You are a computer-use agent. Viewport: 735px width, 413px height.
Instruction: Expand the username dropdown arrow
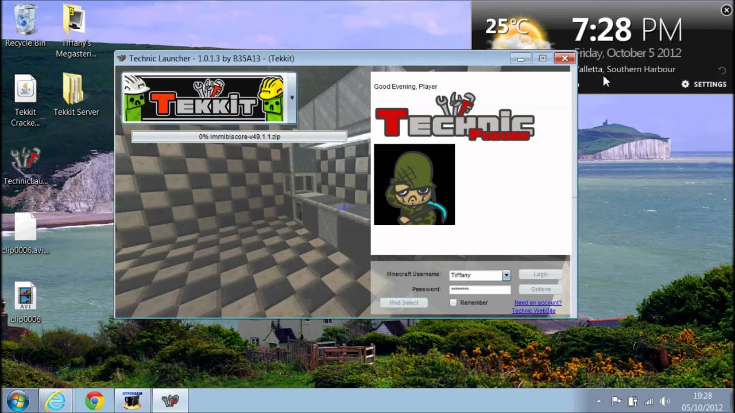click(x=506, y=275)
